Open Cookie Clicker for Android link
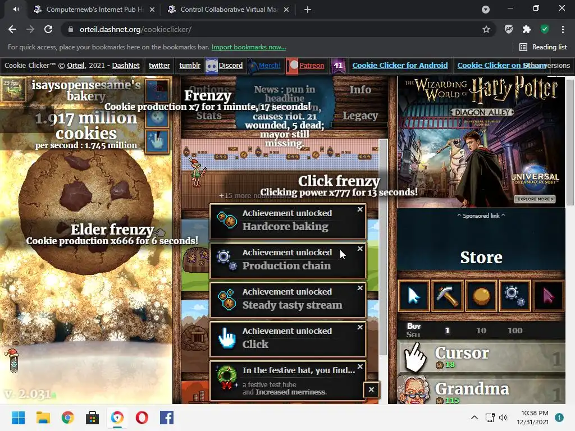This screenshot has width=575, height=431. 400,65
